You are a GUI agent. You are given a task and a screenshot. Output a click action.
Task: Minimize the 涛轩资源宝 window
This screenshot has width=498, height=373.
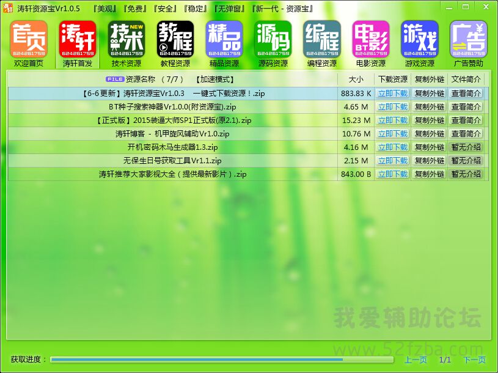pos(449,7)
